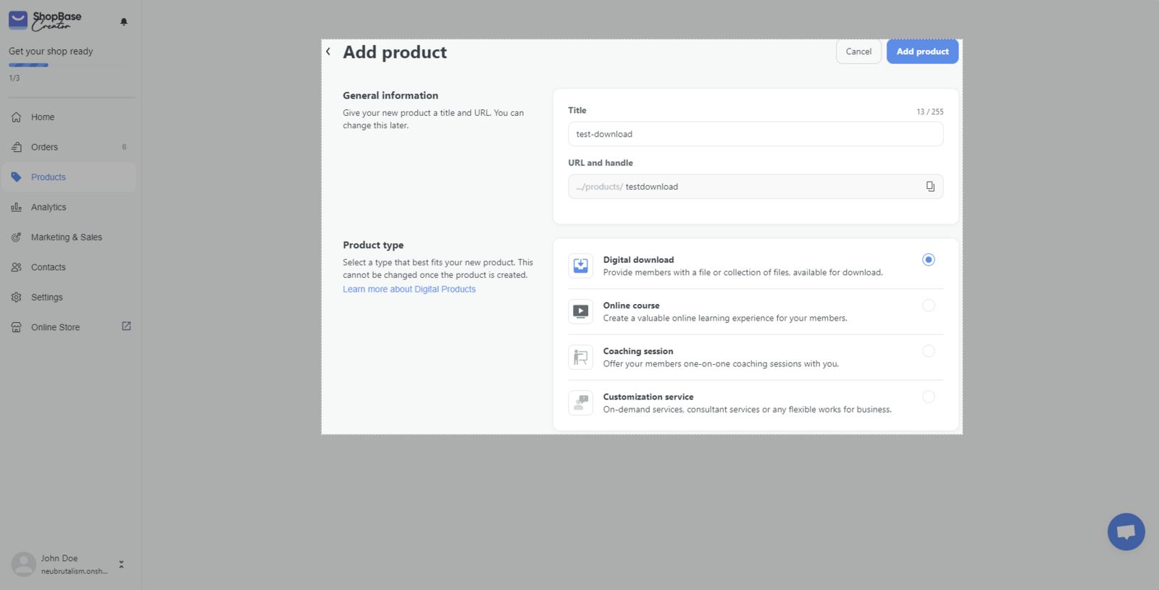The width and height of the screenshot is (1159, 590).
Task: Open Products in the sidebar
Action: click(69, 177)
